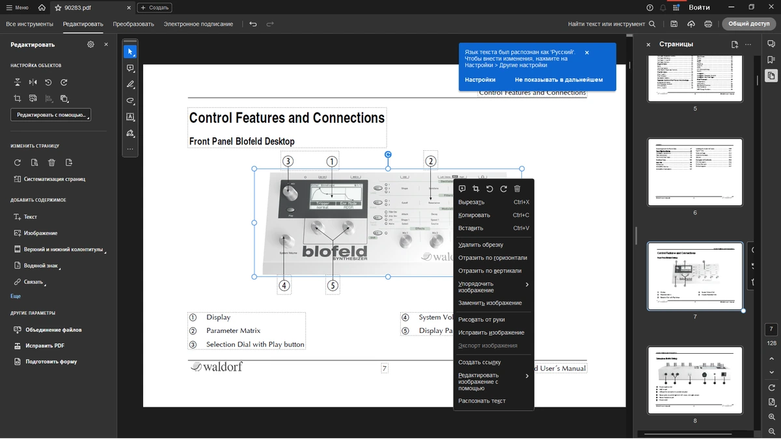Expand Редактировать с помощью dropdown button
Screen dimensions: 781x439
[51, 114]
